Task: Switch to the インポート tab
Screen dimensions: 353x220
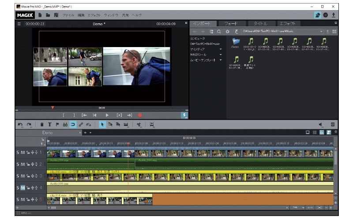Action: point(203,24)
